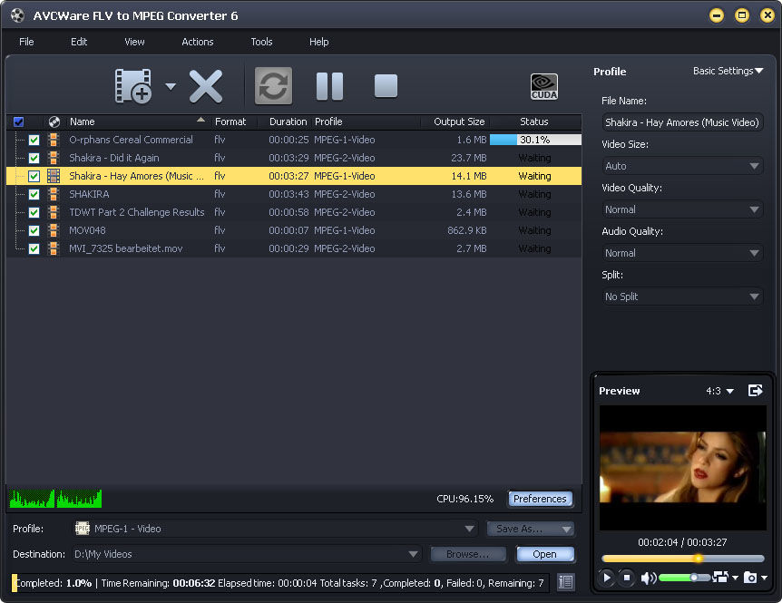Uncheck Shakira - Did it Again
Image resolution: width=782 pixels, height=603 pixels.
click(34, 158)
